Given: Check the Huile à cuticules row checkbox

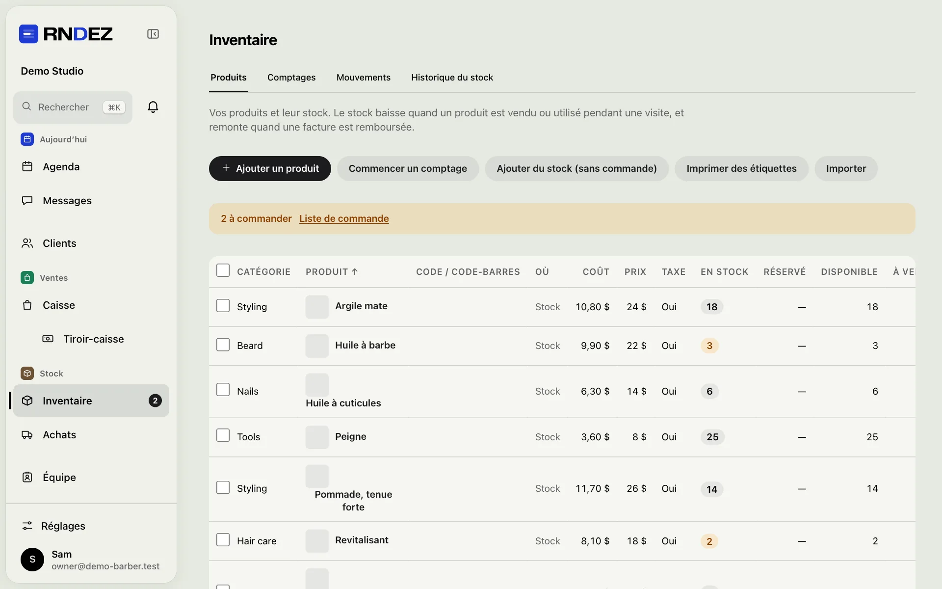Looking at the screenshot, I should click(223, 390).
